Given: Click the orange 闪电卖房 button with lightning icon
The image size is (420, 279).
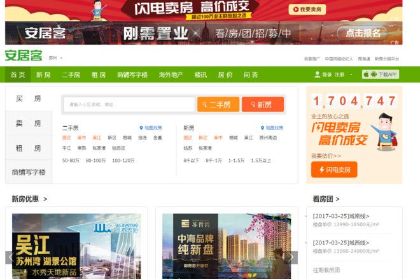Looking at the screenshot, I should coord(334,169).
